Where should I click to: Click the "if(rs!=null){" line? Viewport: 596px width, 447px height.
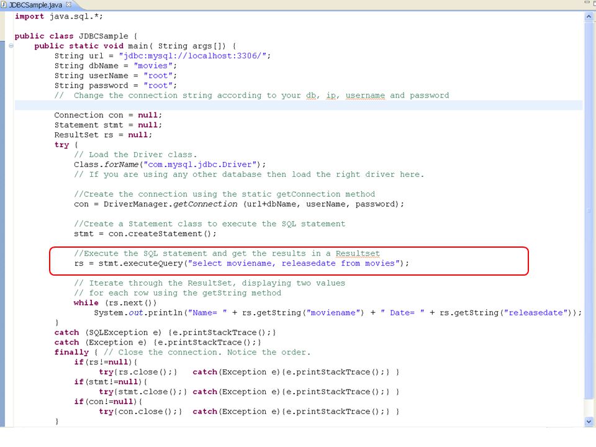point(106,362)
